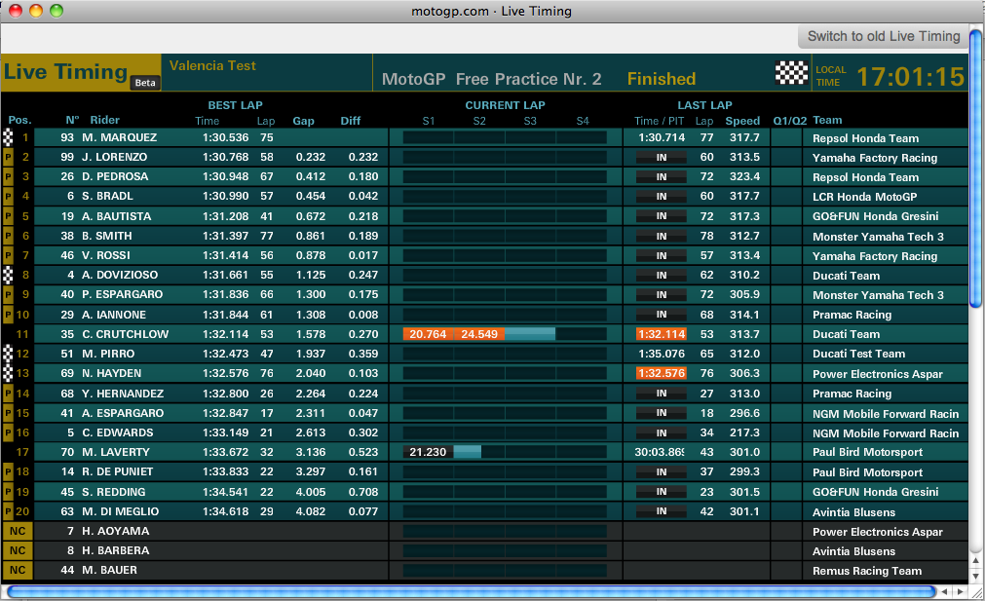985x601 pixels.
Task: Click the Beta badge under Live Timing
Action: [x=145, y=83]
